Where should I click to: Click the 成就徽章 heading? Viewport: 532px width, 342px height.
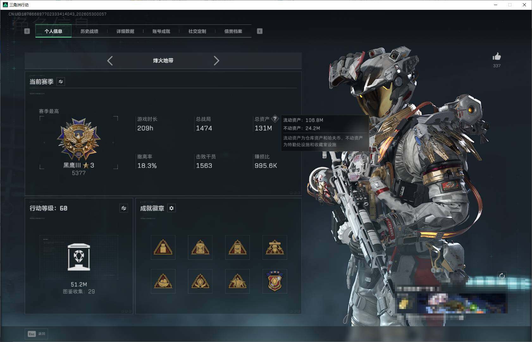coord(152,208)
